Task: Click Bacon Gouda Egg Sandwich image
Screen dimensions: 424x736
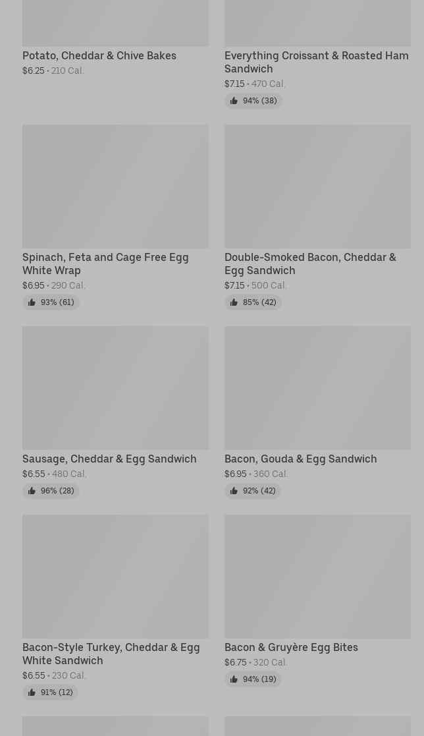Action: coord(317,388)
